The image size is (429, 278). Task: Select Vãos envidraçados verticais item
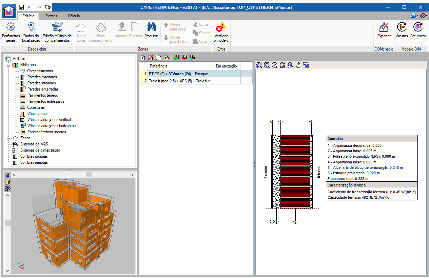click(x=50, y=120)
